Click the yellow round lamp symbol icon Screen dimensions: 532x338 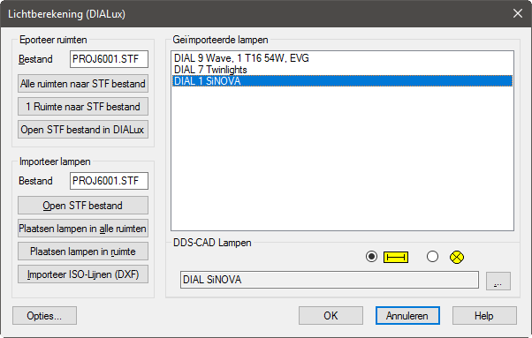457,258
